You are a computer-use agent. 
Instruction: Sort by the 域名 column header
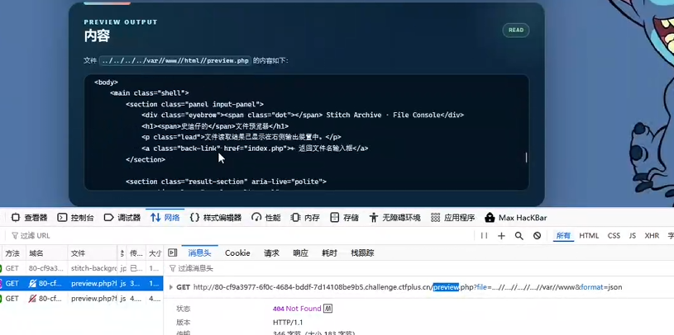tap(46, 253)
